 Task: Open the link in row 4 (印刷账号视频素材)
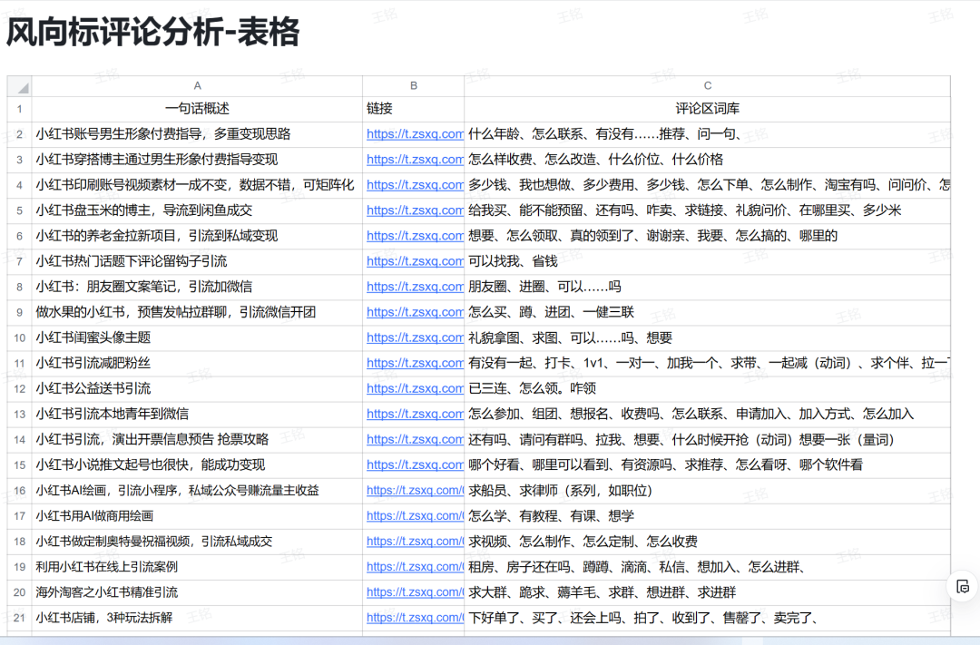415,185
